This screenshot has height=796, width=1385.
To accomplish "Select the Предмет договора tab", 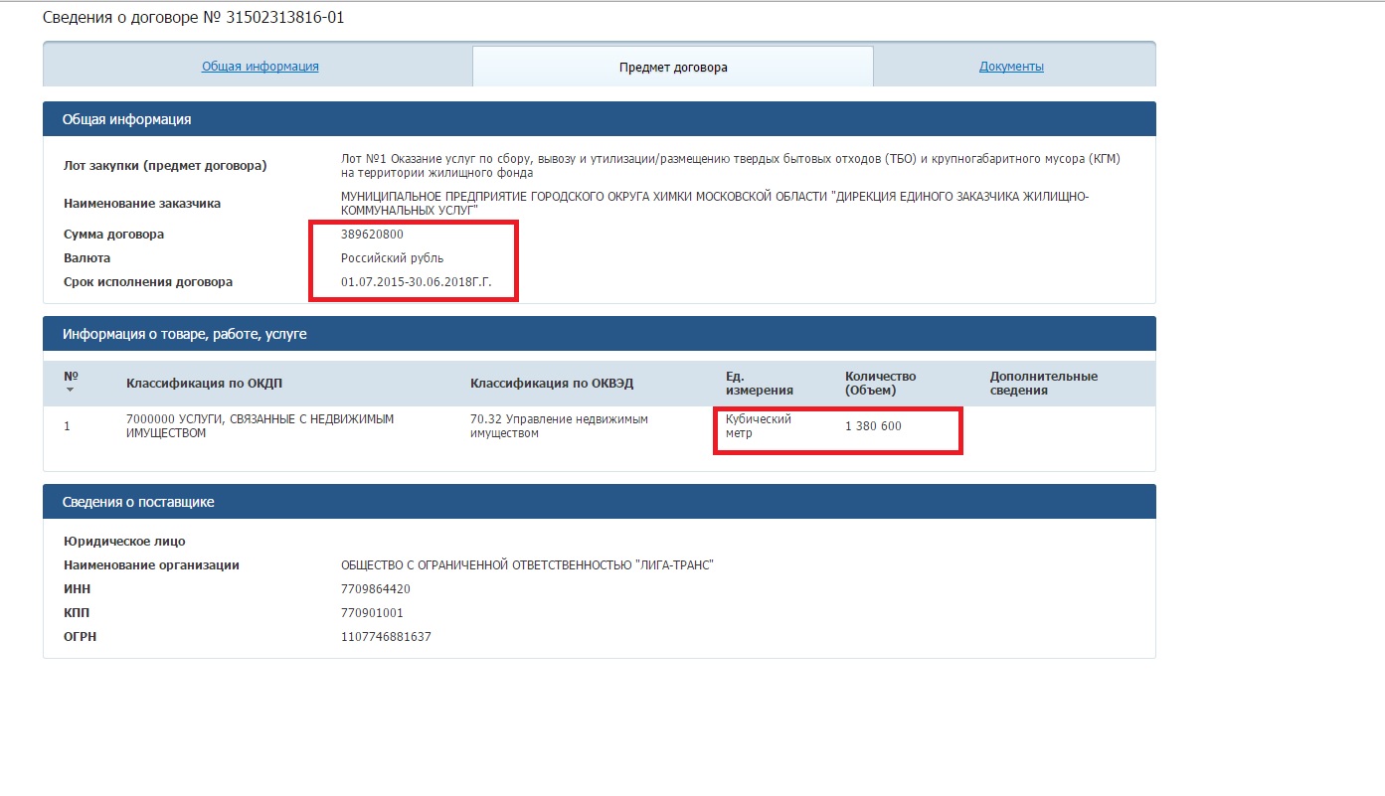I will click(673, 68).
